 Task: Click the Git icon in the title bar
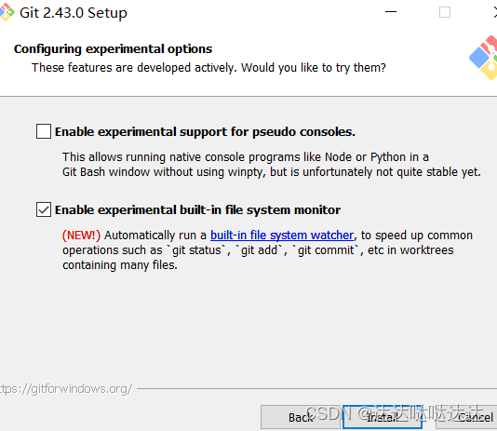pyautogui.click(x=7, y=12)
